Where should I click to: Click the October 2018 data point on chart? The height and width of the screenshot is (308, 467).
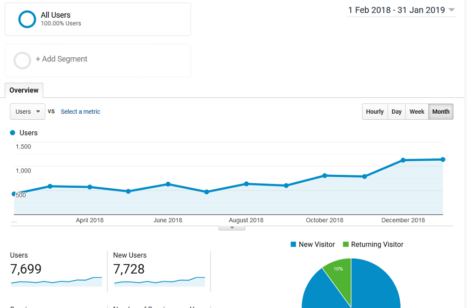click(325, 176)
